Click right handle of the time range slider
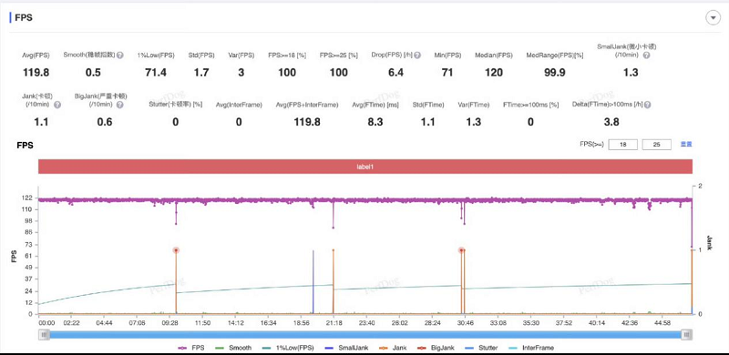This screenshot has width=729, height=355. coord(687,335)
